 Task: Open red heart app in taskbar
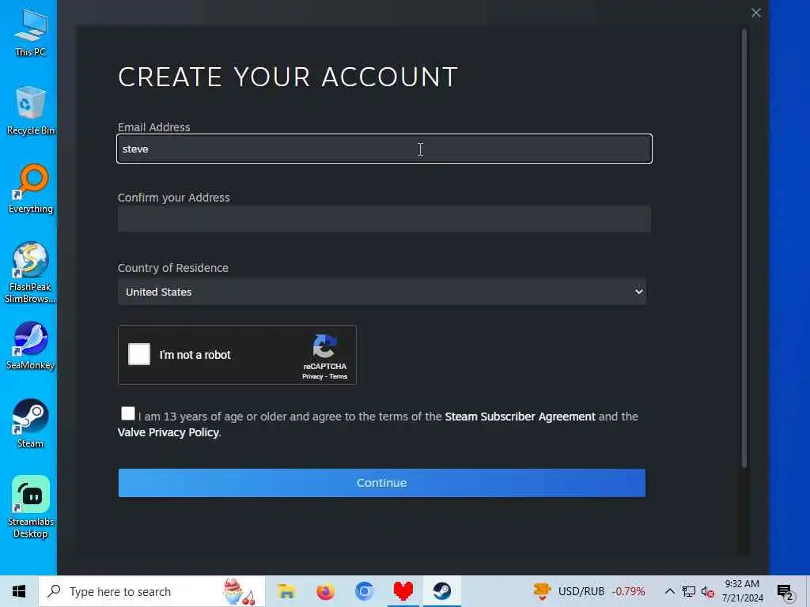(x=403, y=591)
